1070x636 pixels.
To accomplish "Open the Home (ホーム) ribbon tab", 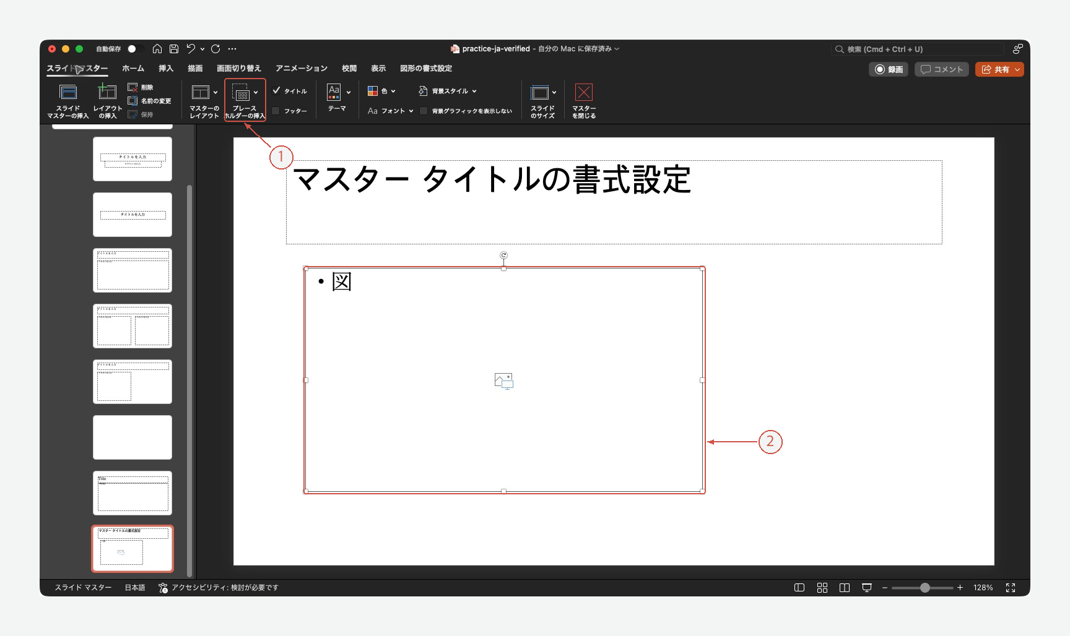I will 133,69.
